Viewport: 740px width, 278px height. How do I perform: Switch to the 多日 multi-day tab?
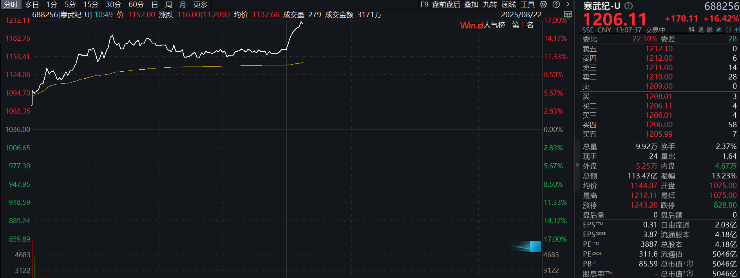click(x=32, y=4)
